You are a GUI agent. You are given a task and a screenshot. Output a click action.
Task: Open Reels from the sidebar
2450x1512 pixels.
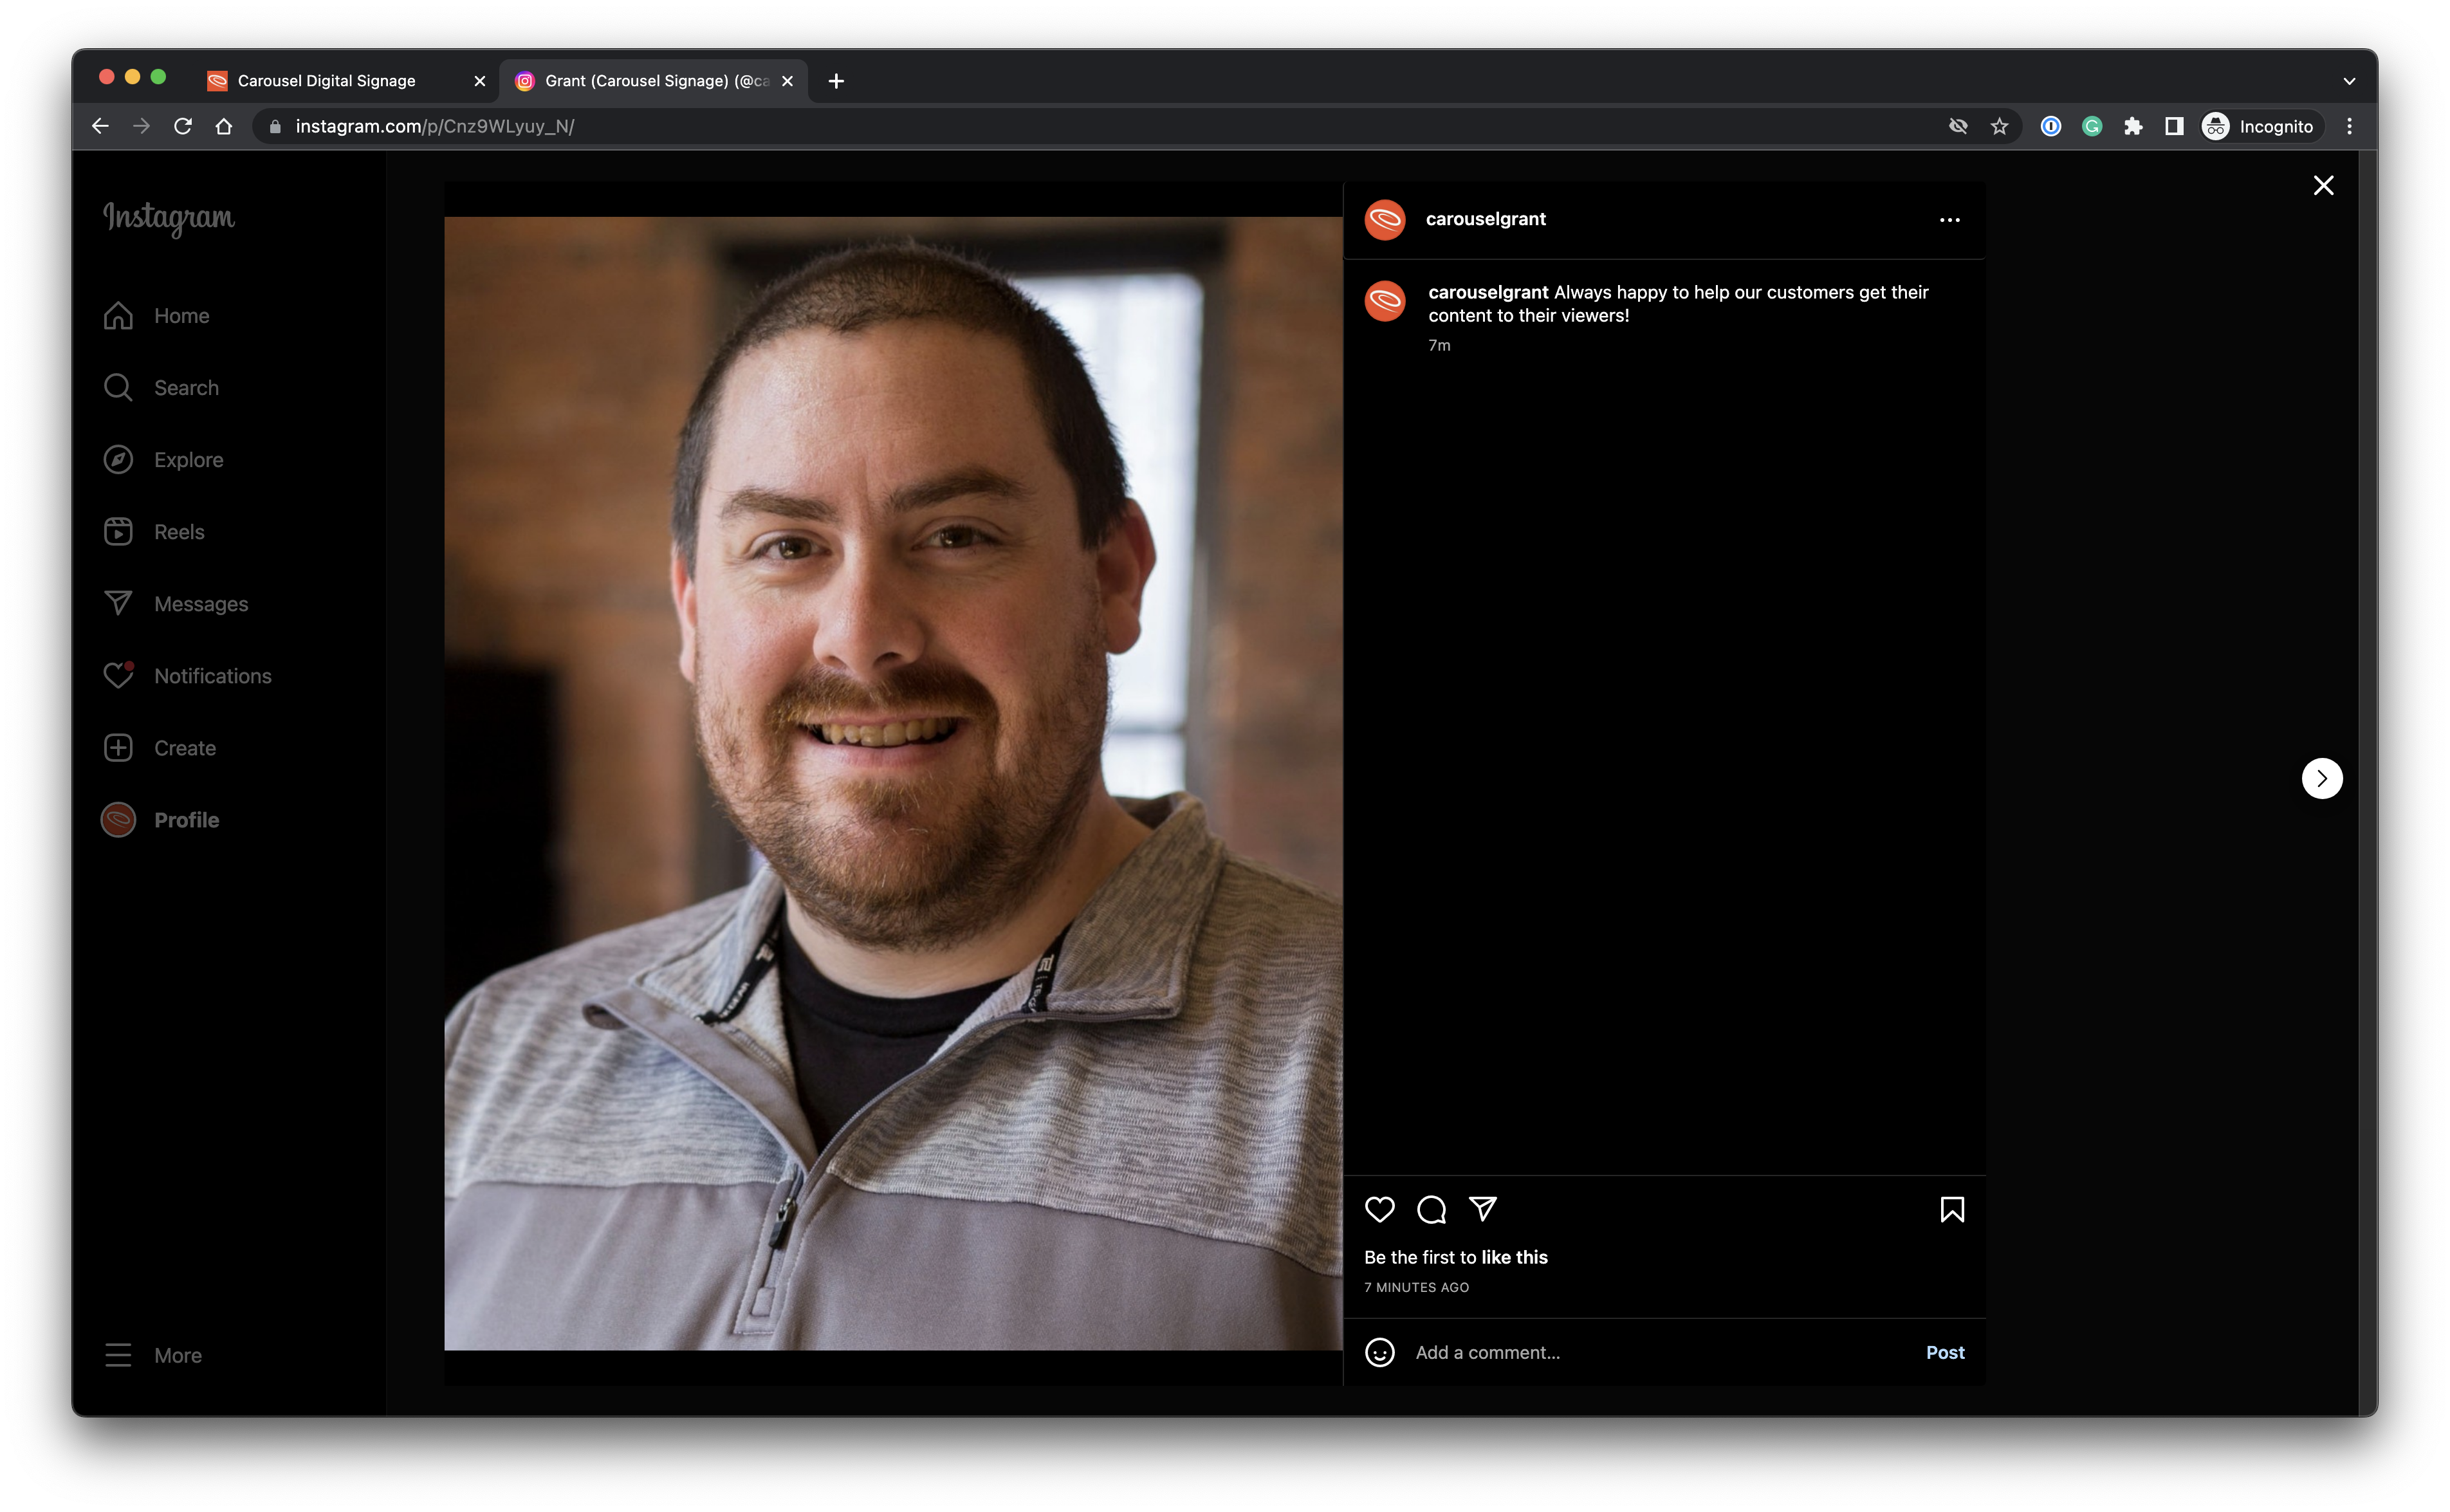pyautogui.click(x=154, y=532)
